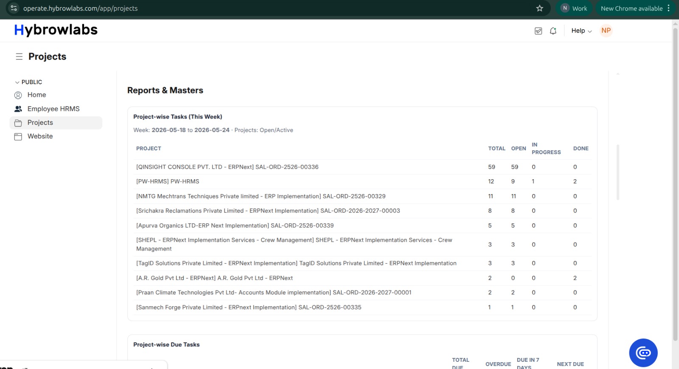Open the Chrome three-dot menu
The image size is (679, 369).
point(668,8)
